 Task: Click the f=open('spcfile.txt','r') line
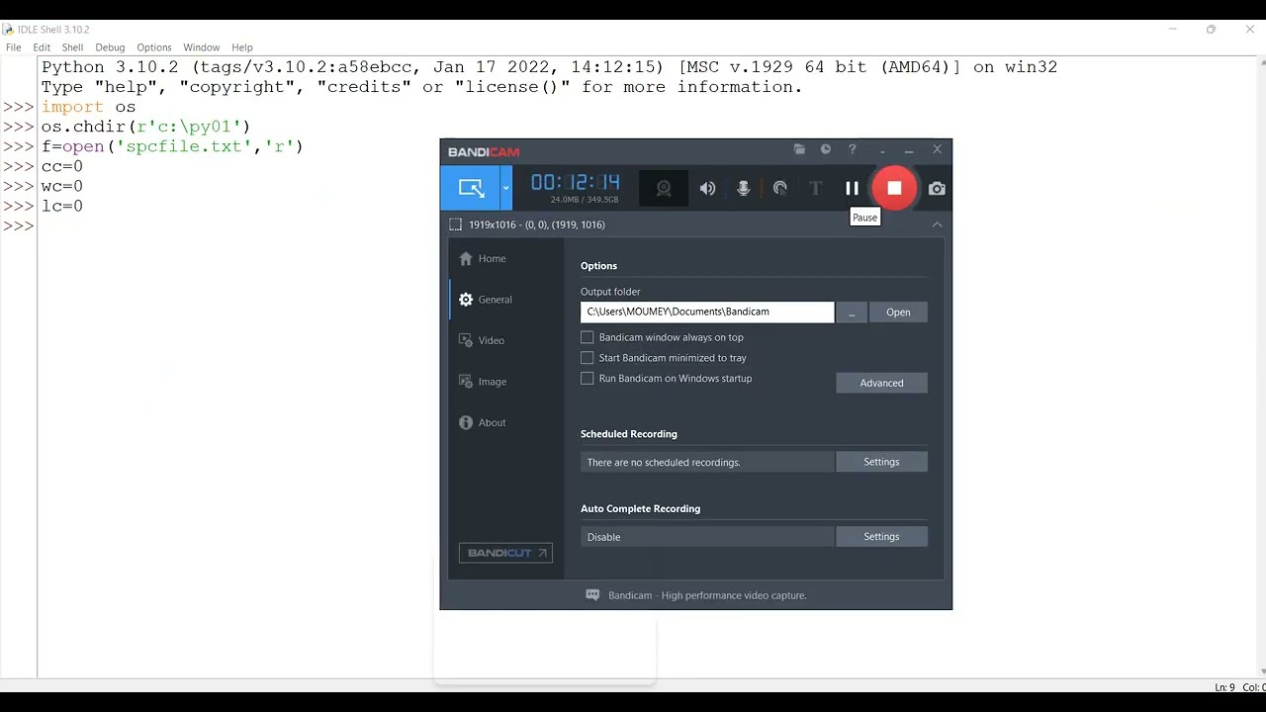pos(172,146)
